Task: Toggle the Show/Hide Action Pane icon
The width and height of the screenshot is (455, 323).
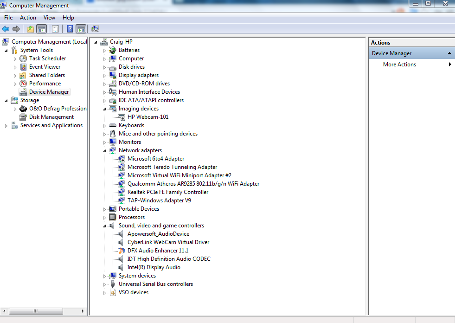Action: tap(81, 29)
